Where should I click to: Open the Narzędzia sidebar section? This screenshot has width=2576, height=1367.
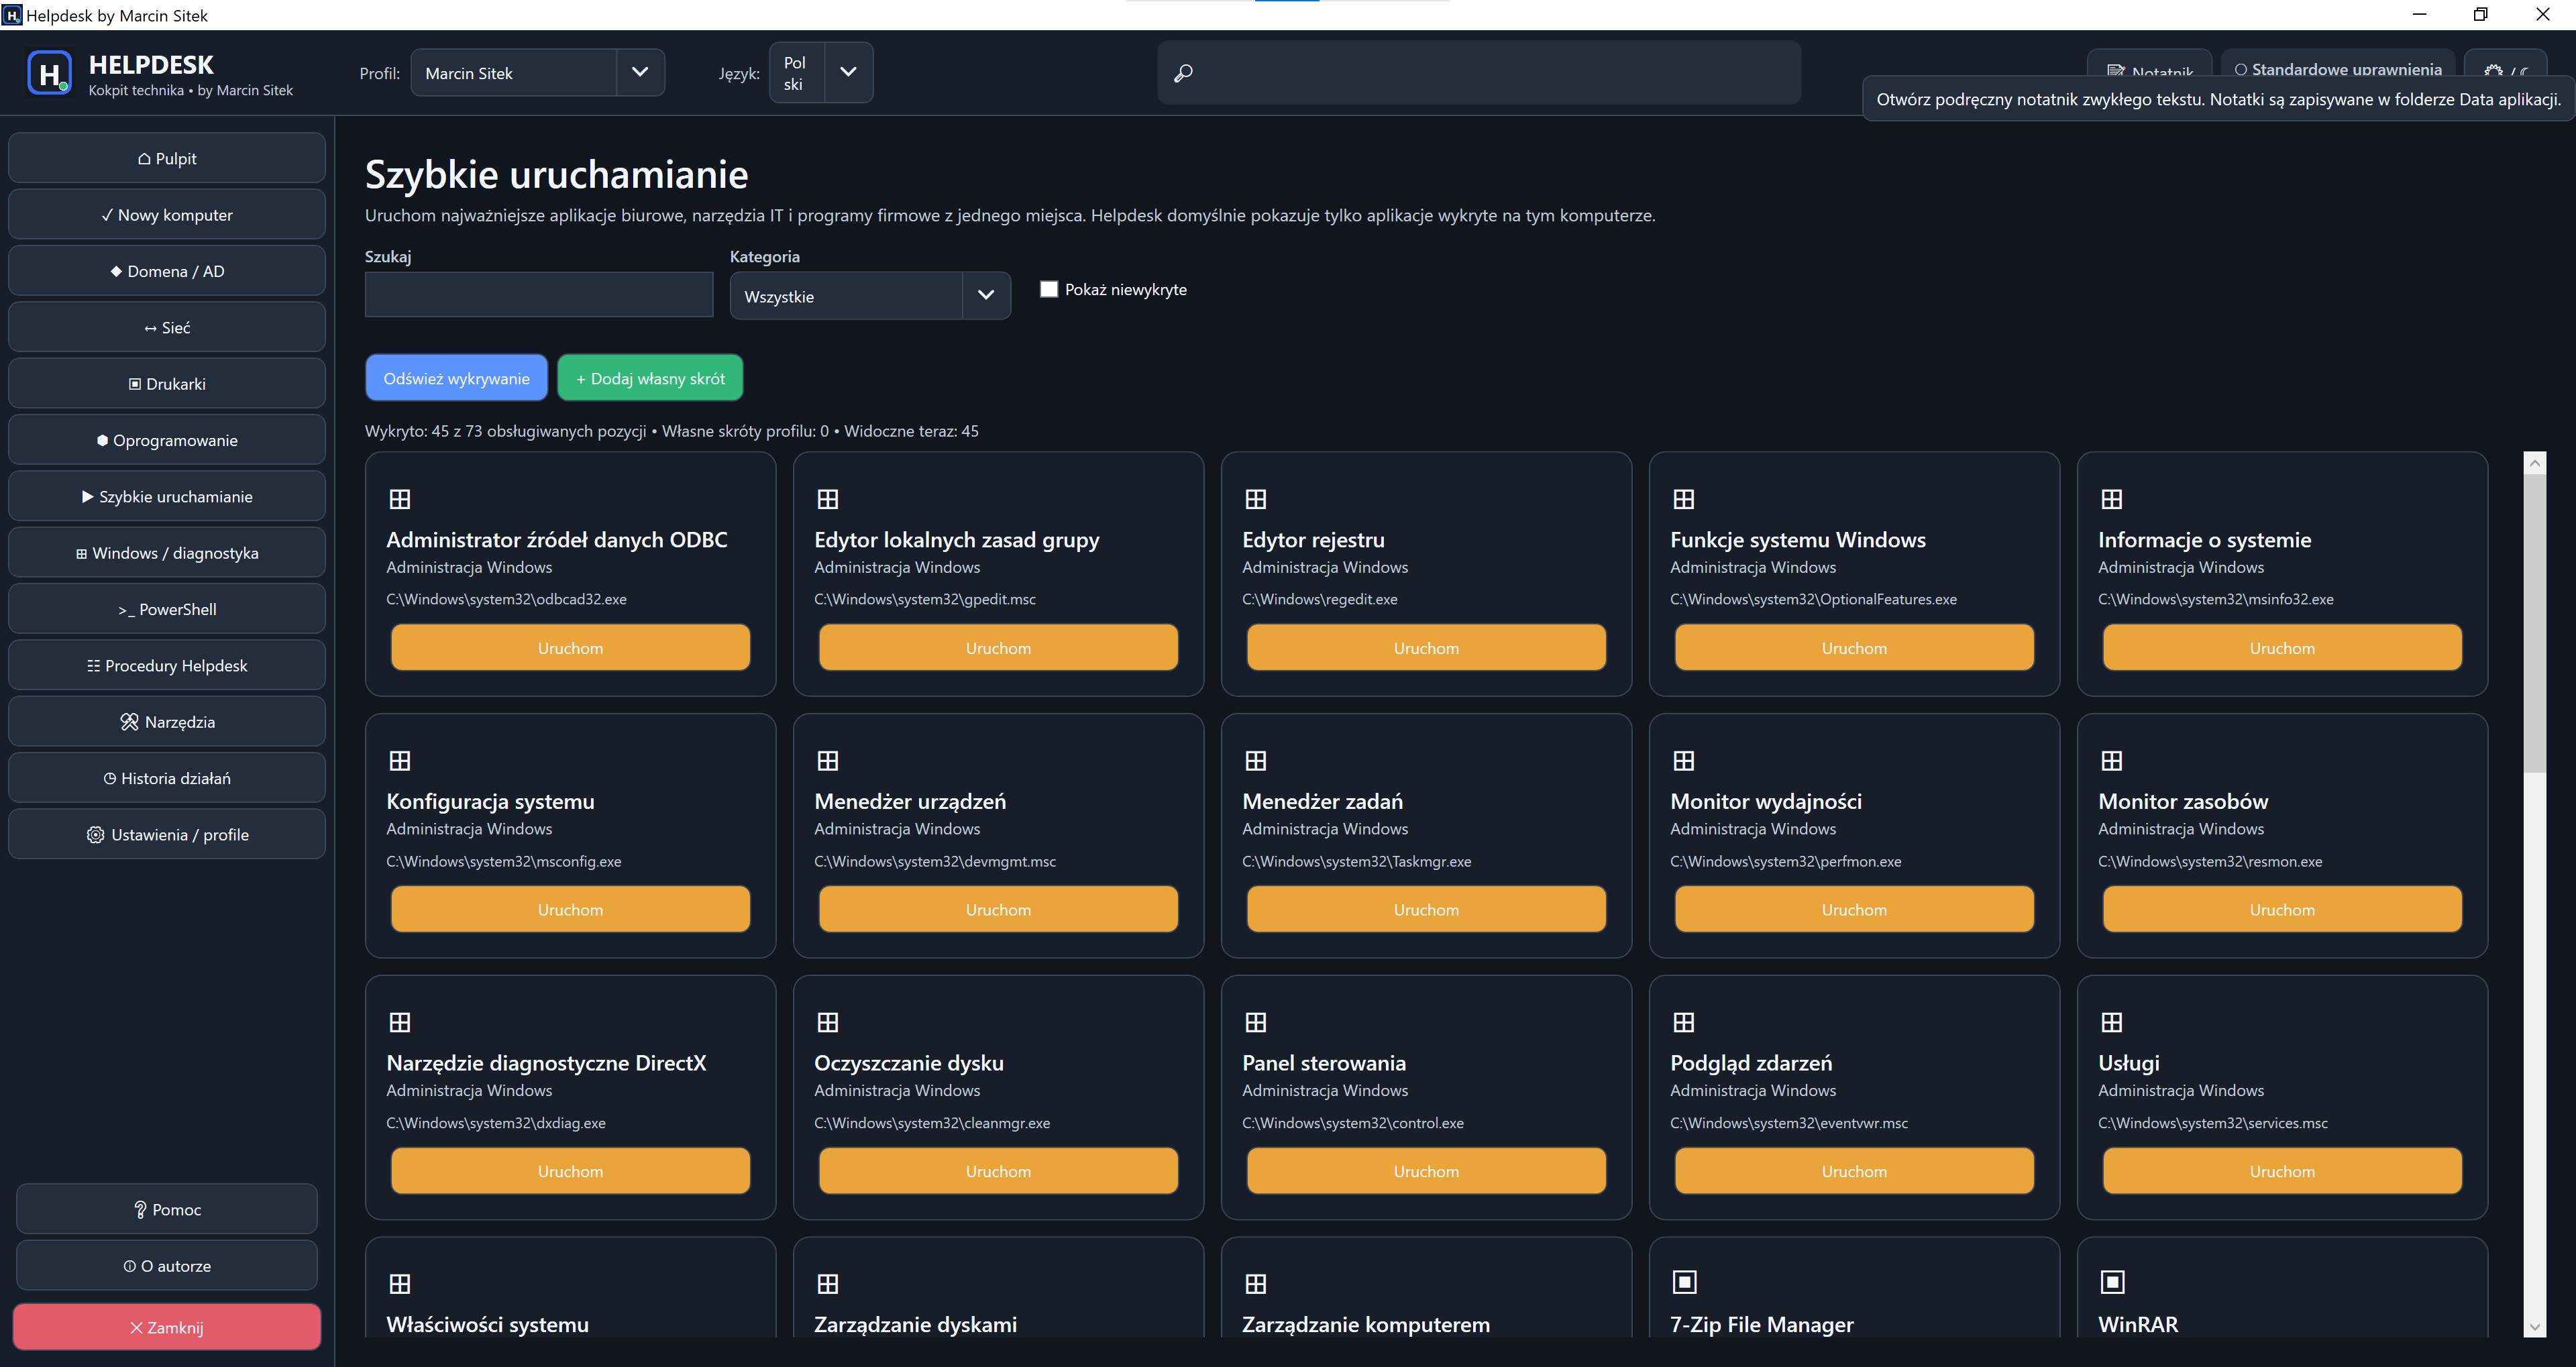click(167, 722)
